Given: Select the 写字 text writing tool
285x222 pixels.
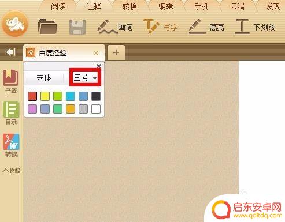Looking at the screenshot, I should click(160, 27).
